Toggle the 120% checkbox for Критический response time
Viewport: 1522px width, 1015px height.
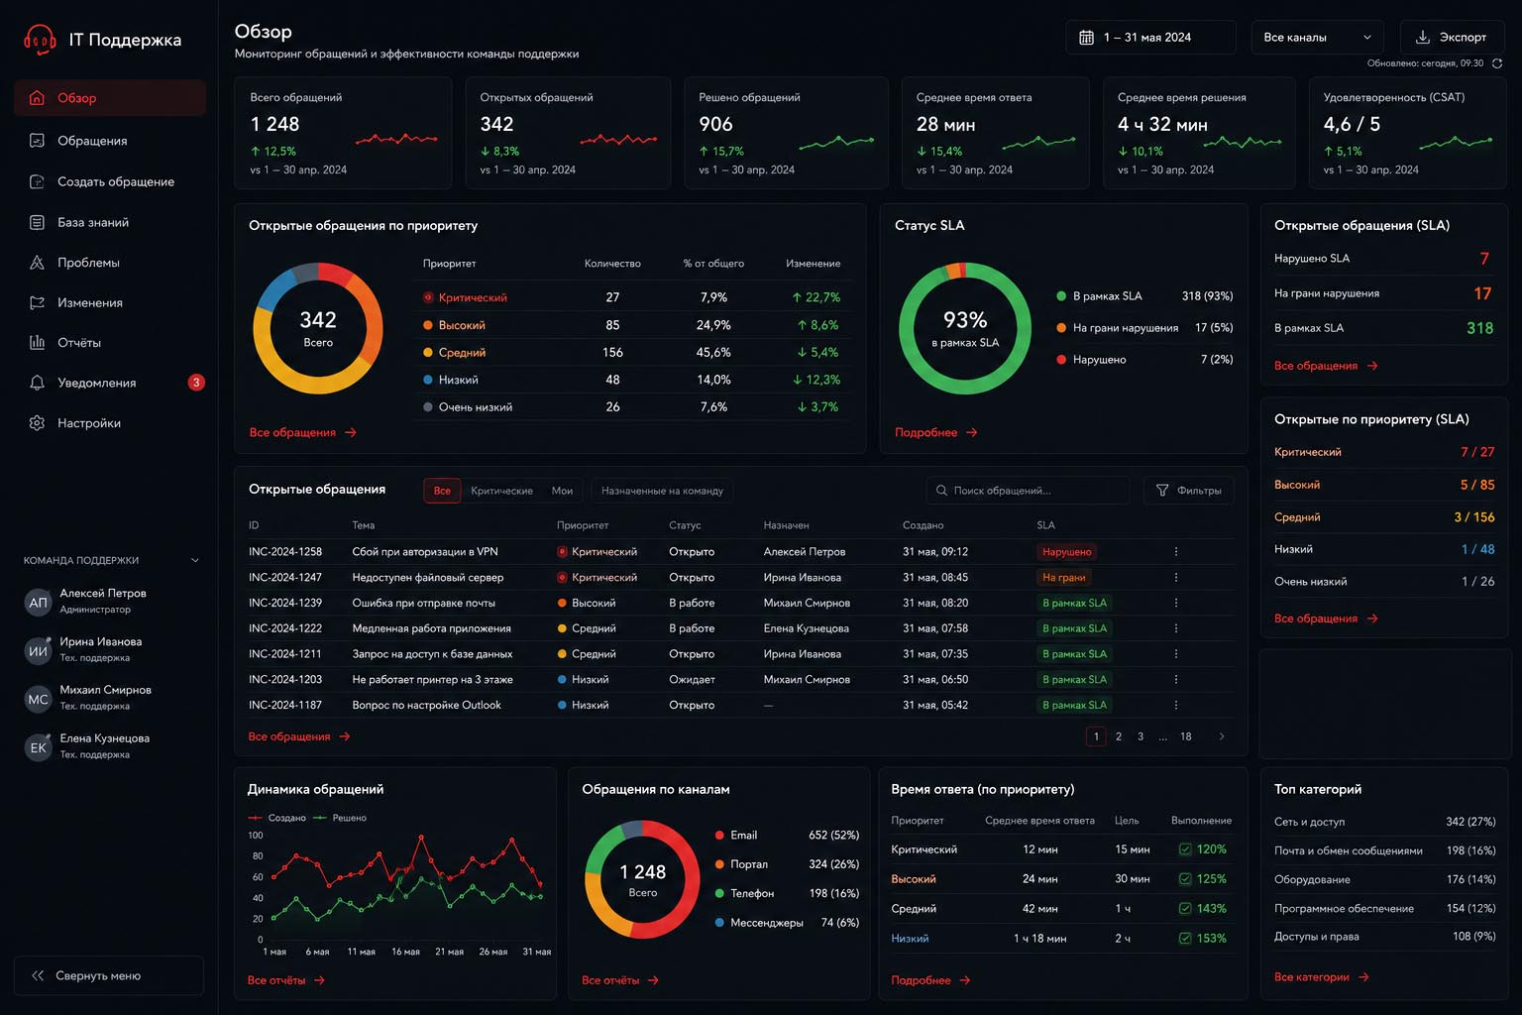point(1185,849)
